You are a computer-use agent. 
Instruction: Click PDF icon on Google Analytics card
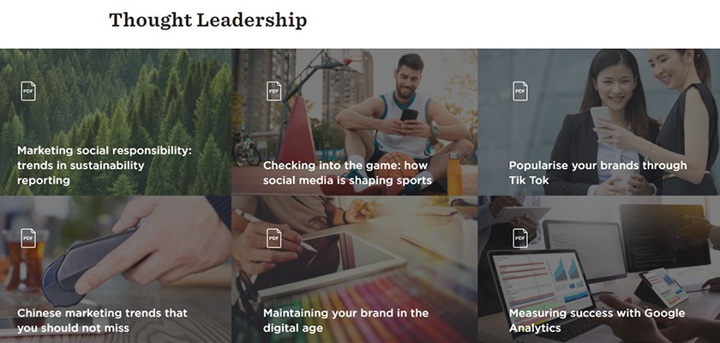[520, 238]
